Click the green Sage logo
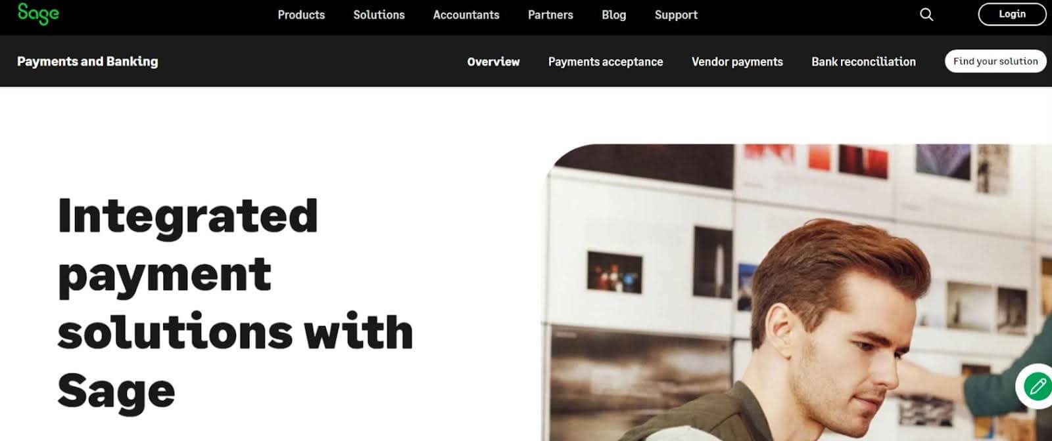1052x441 pixels. coord(38,14)
